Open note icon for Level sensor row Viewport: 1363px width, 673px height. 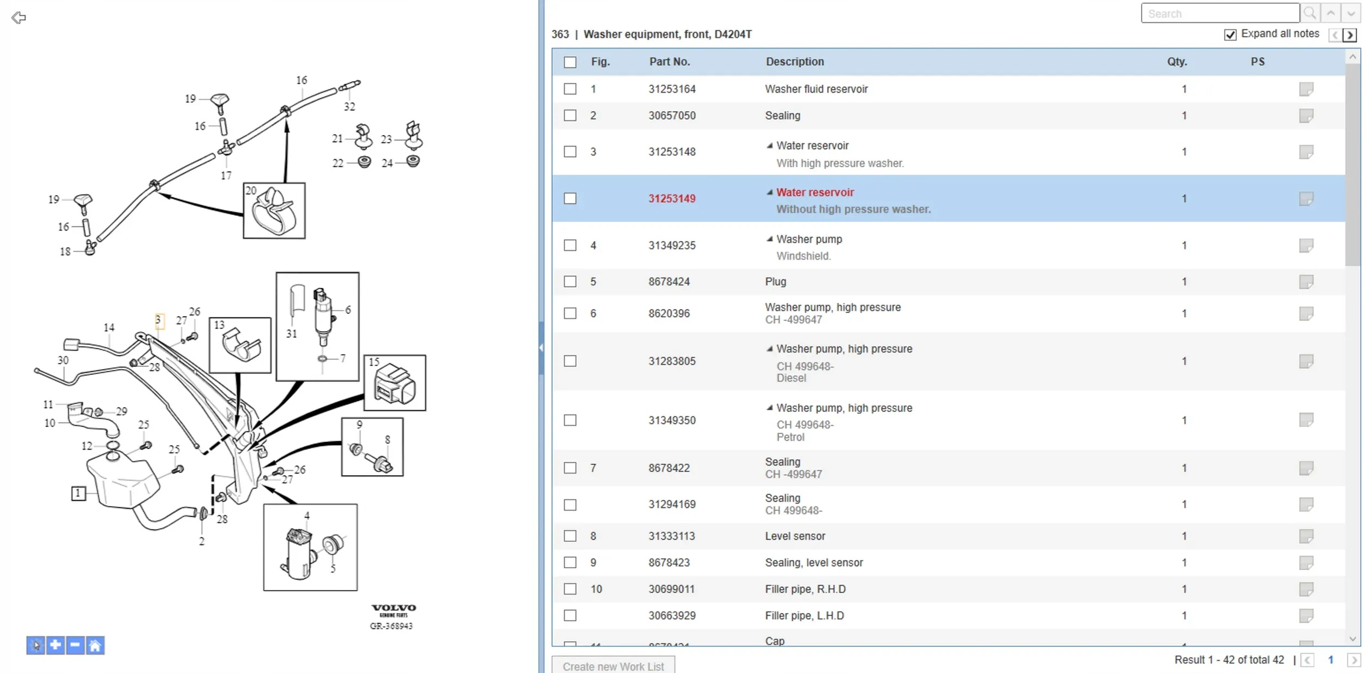pyautogui.click(x=1306, y=536)
